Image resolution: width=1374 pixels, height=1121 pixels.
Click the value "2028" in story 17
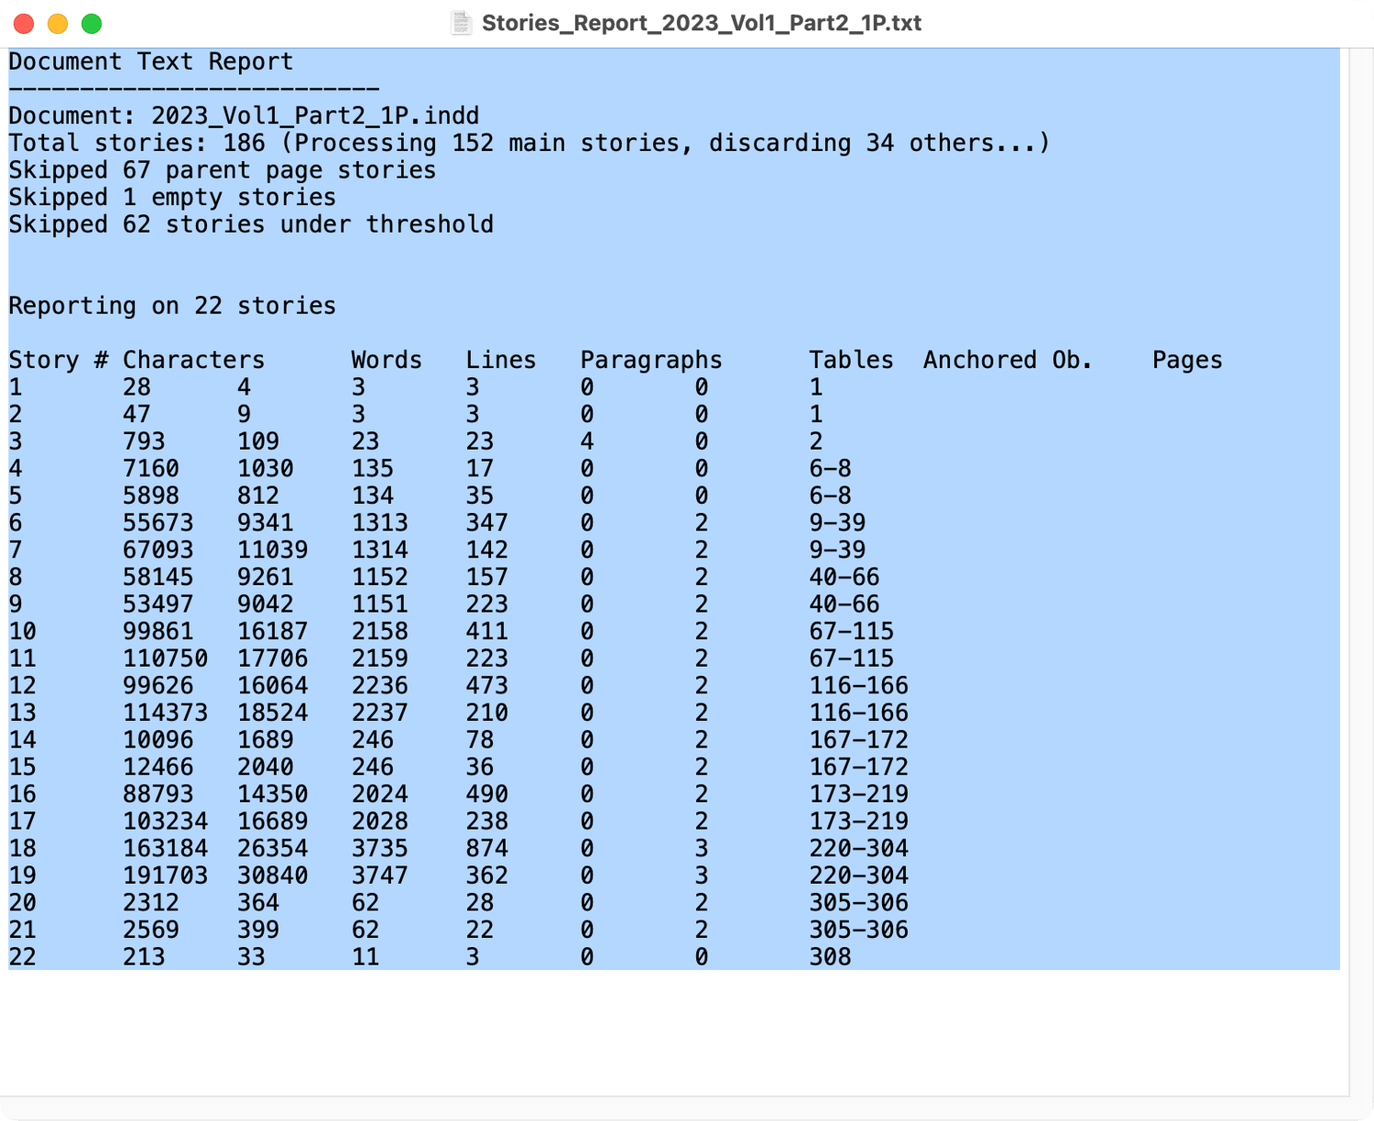tap(380, 822)
